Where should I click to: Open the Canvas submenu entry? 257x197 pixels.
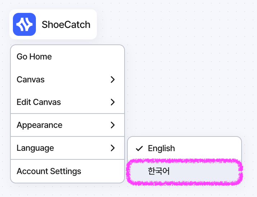(67, 80)
